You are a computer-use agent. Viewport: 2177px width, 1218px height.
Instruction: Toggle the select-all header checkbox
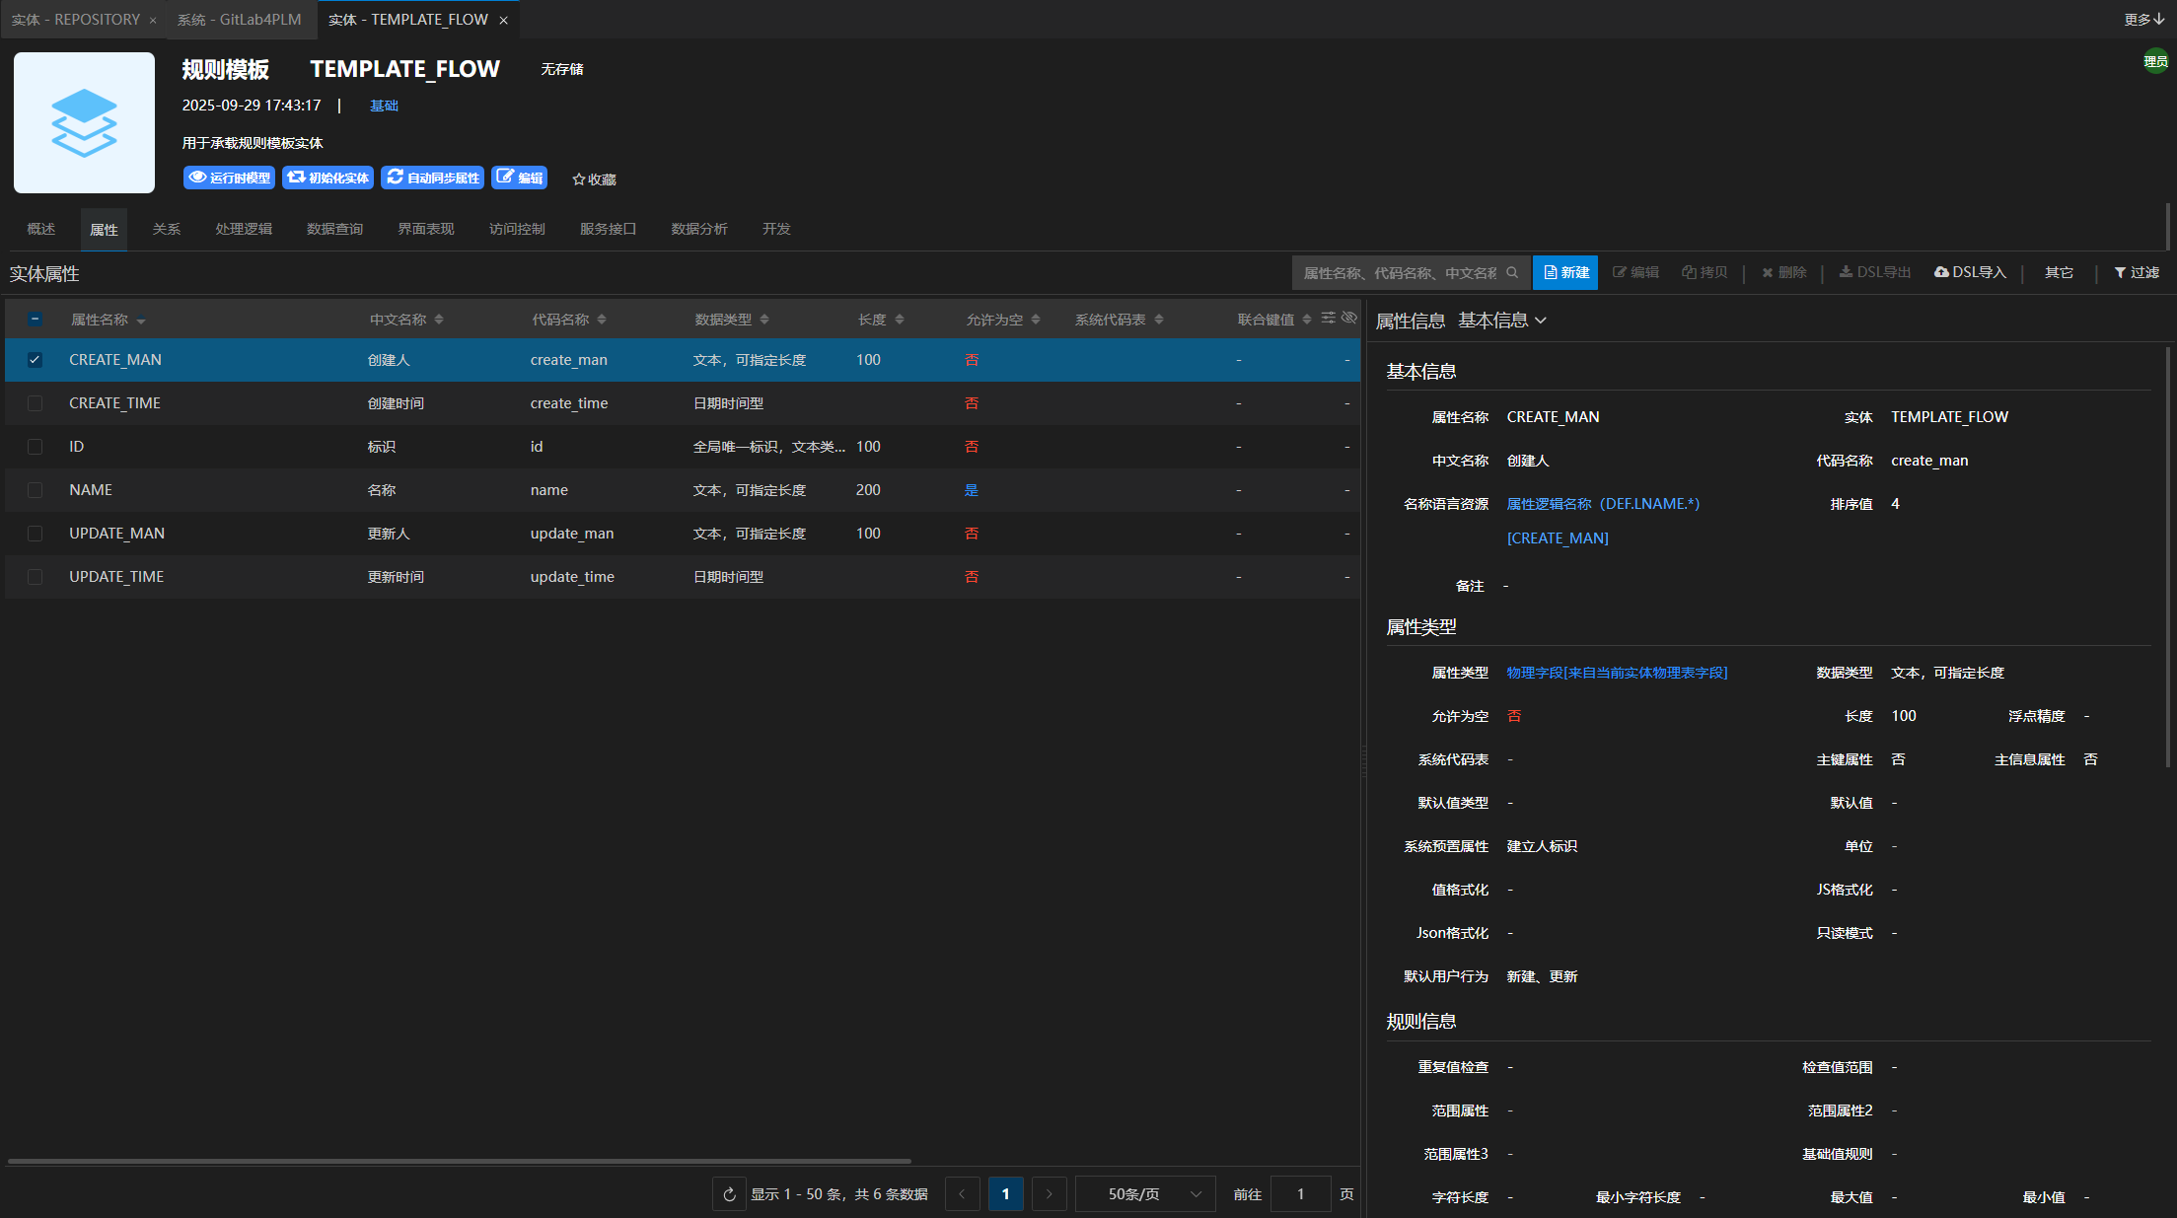pos(35,319)
